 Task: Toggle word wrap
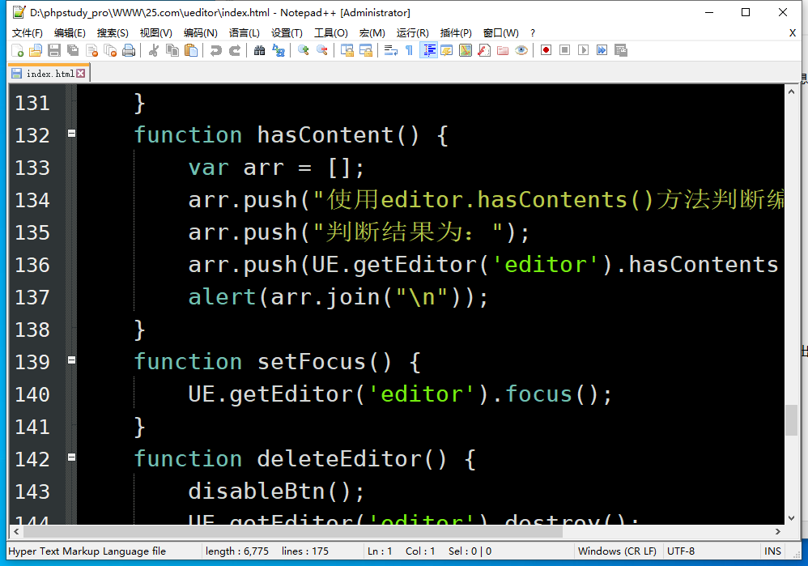(391, 50)
